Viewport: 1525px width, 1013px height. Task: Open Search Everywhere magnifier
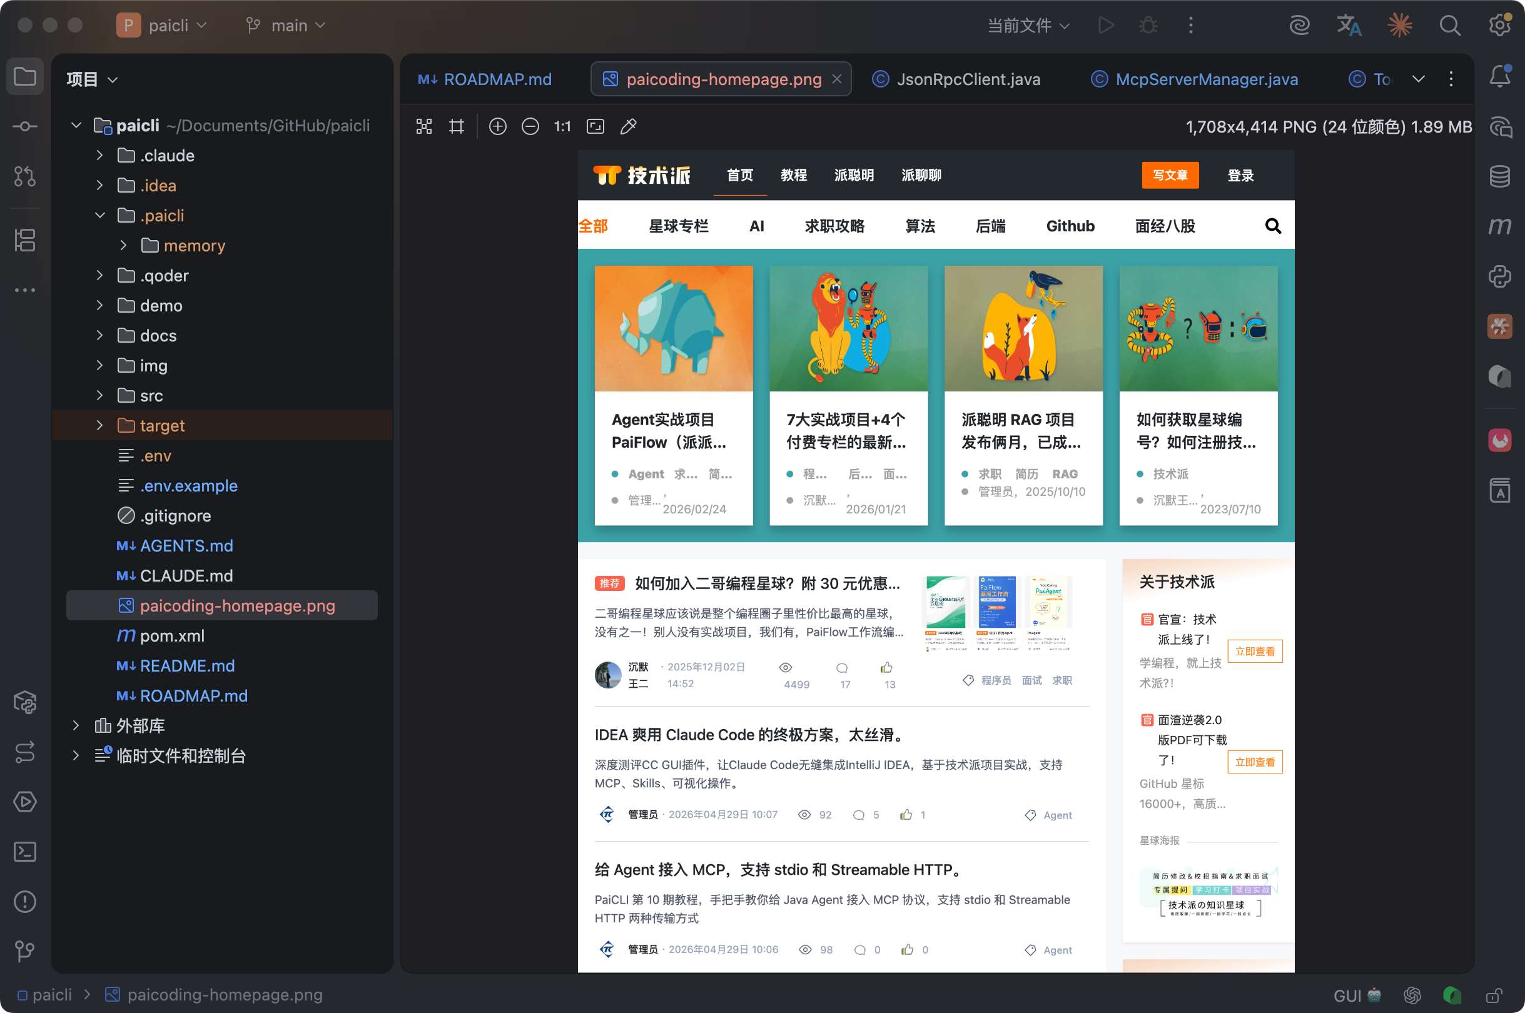(x=1450, y=25)
